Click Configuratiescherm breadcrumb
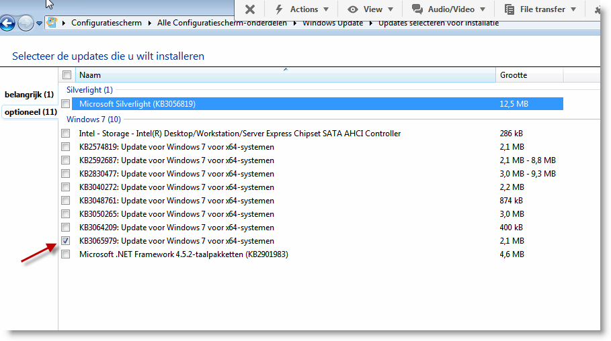 click(x=106, y=23)
